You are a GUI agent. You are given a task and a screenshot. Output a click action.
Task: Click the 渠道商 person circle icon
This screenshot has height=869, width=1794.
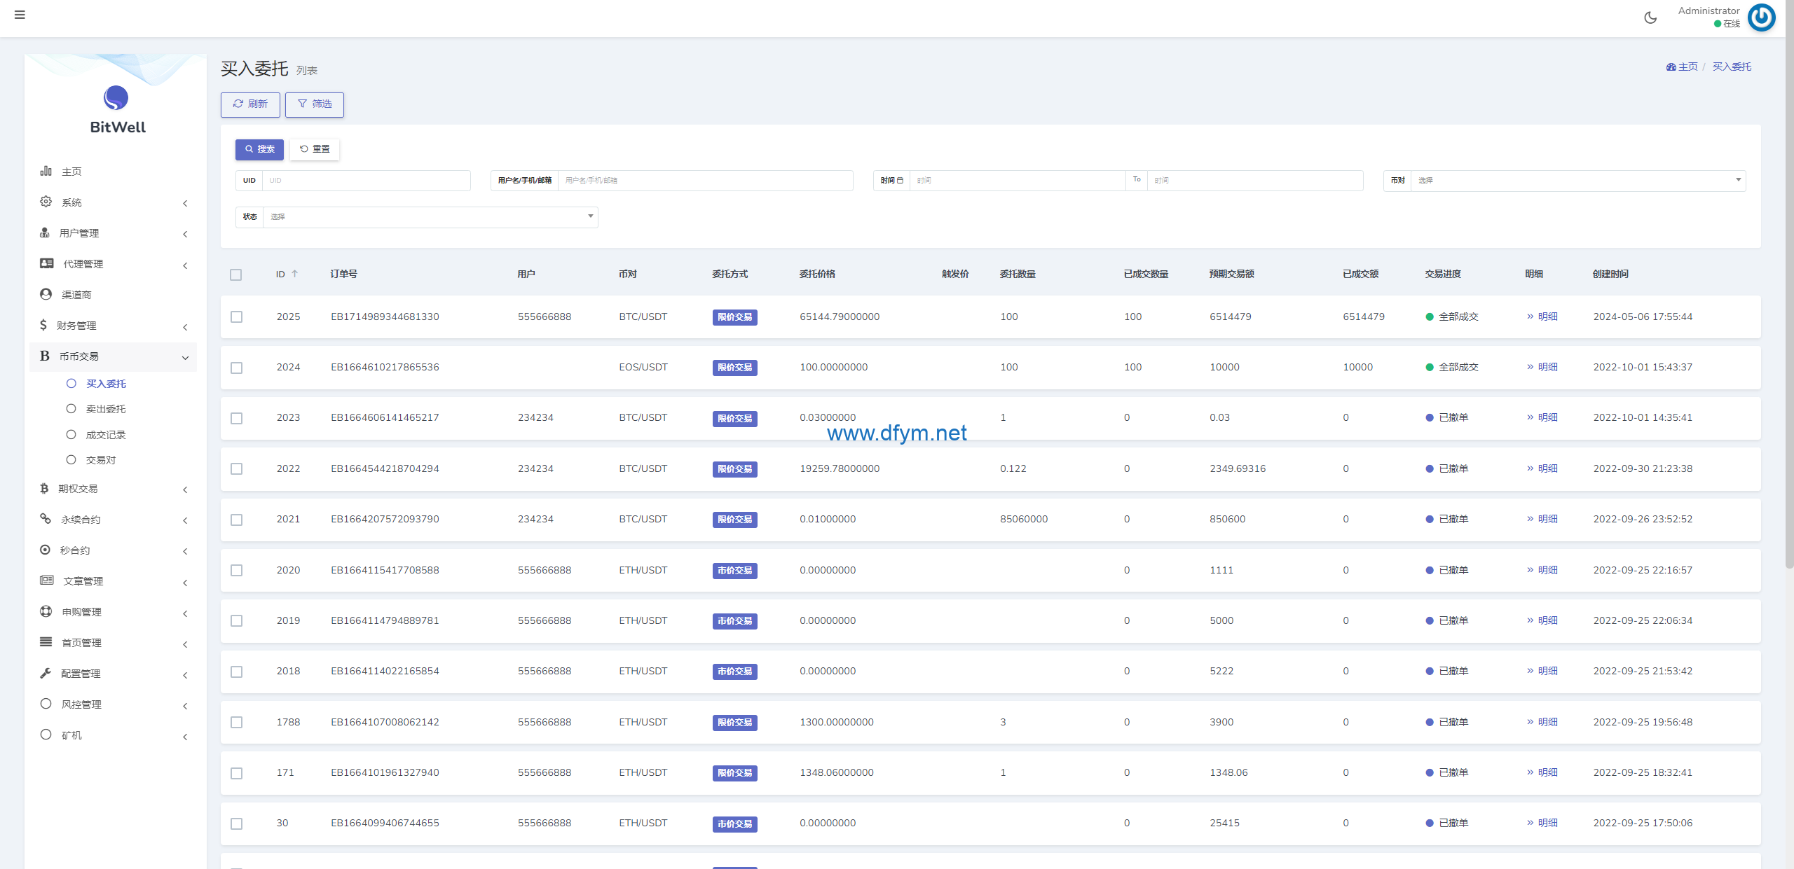(x=46, y=294)
